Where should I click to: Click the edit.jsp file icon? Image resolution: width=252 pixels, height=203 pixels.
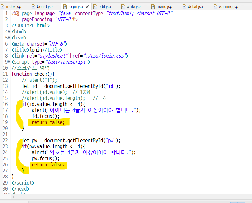tap(95, 7)
